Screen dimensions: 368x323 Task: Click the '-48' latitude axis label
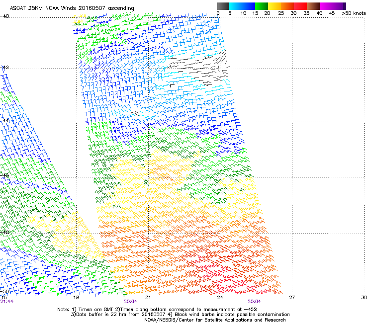click(4, 232)
